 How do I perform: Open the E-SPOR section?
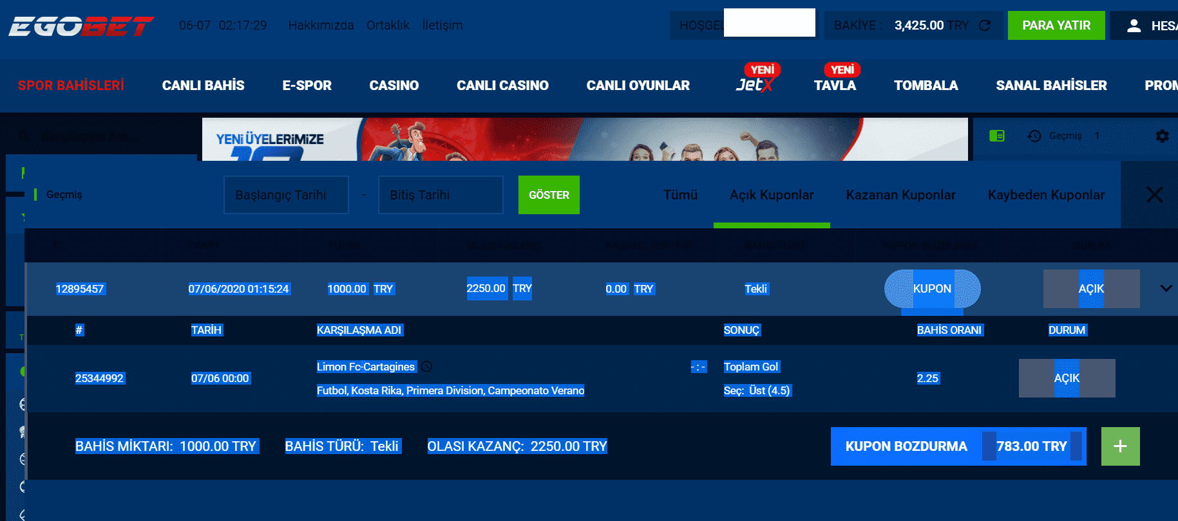pos(307,86)
